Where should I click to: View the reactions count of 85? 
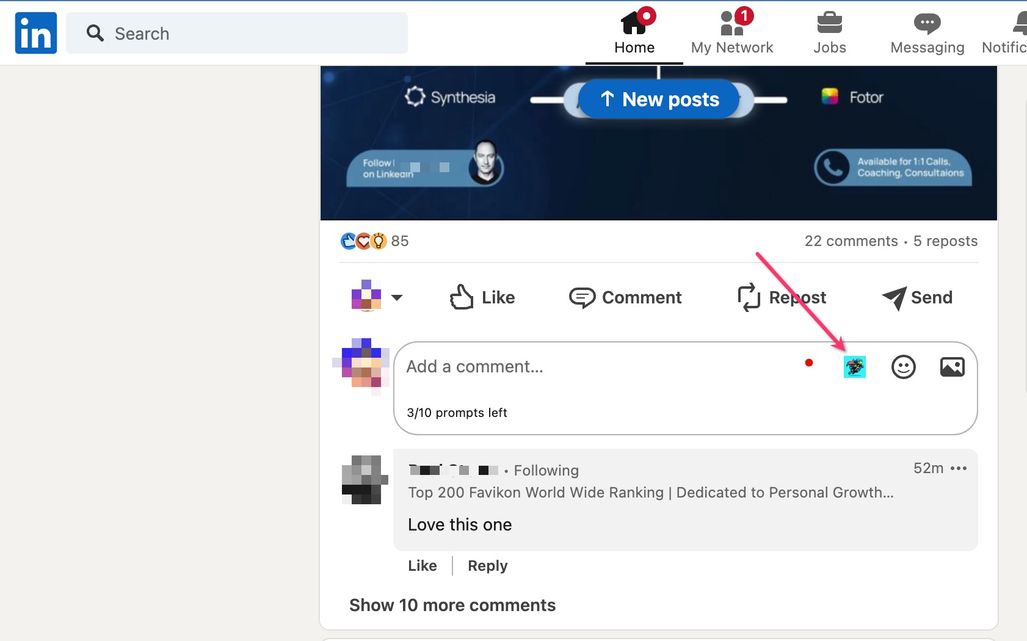[374, 241]
